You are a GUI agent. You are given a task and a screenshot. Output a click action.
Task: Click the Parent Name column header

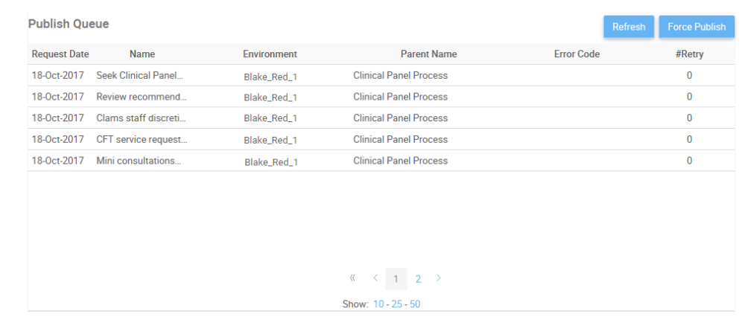pyautogui.click(x=428, y=54)
